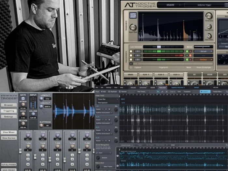Click the Lowcut frequency value field
This screenshot has height=171, width=228.
coord(48,99)
